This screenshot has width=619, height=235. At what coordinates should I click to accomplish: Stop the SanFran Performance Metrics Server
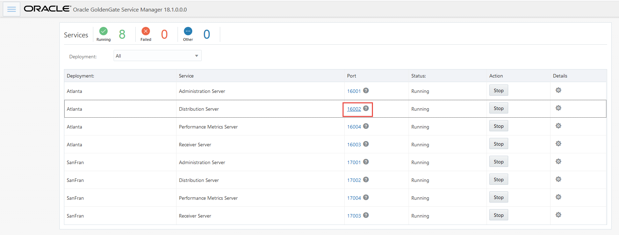[499, 197]
